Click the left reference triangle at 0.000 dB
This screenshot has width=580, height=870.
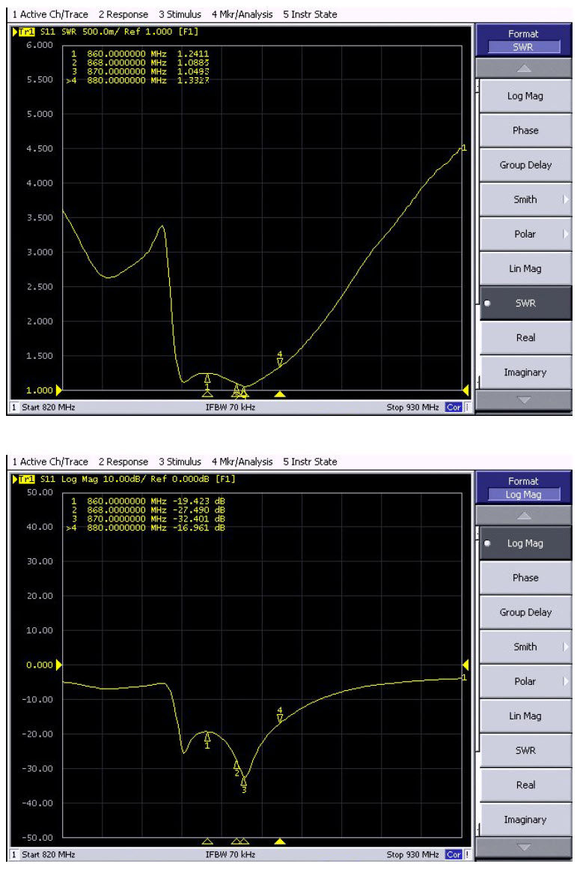(59, 665)
